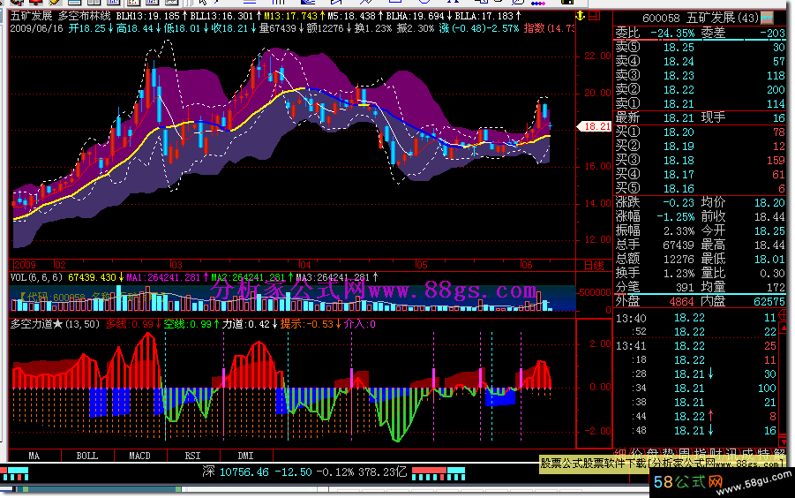Switch to the DMI indicator tab
This screenshot has width=795, height=498.
point(246,456)
